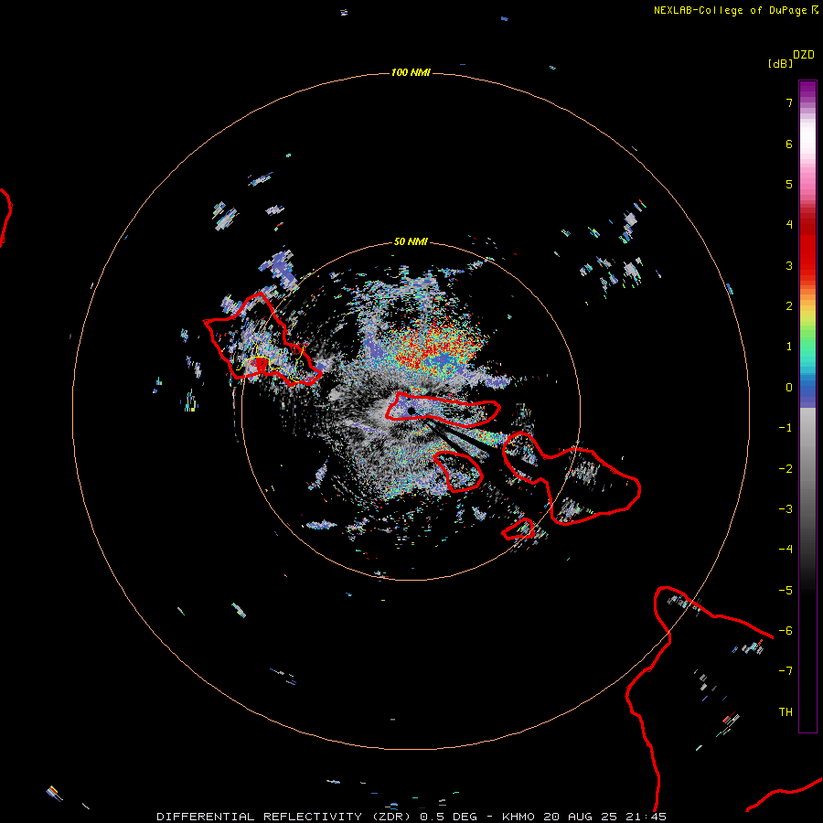This screenshot has width=823, height=823.
Task: Click the 5 value on color scale
Action: coord(789,184)
